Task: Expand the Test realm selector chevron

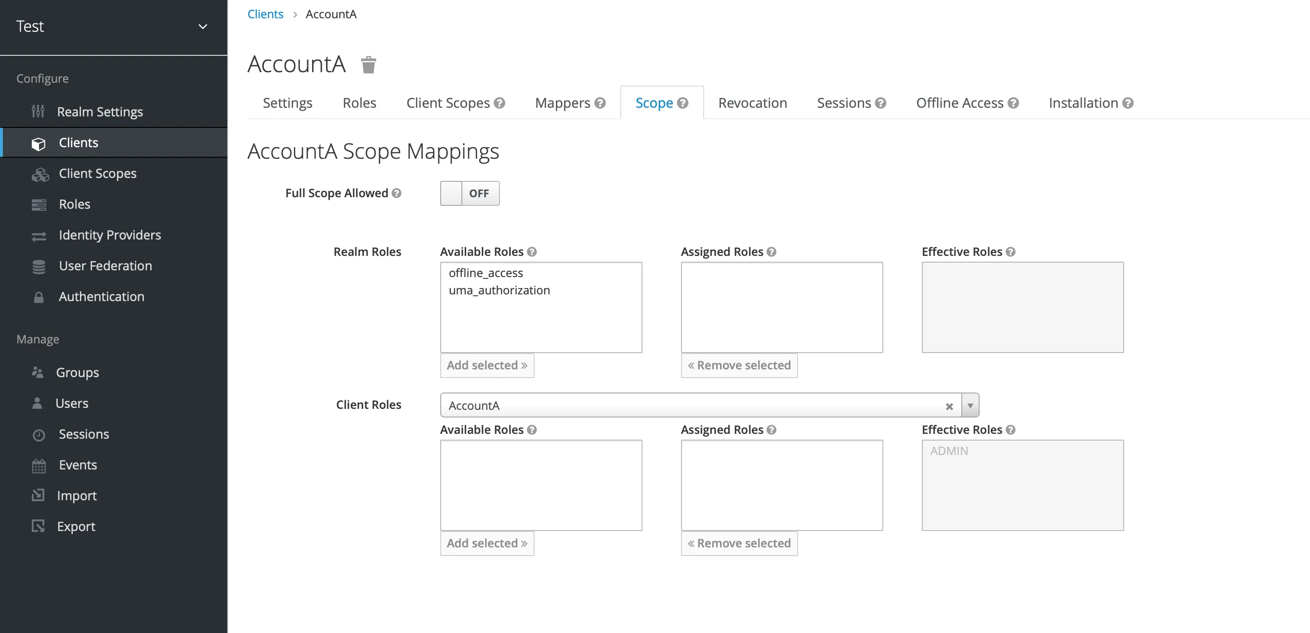Action: pos(202,26)
